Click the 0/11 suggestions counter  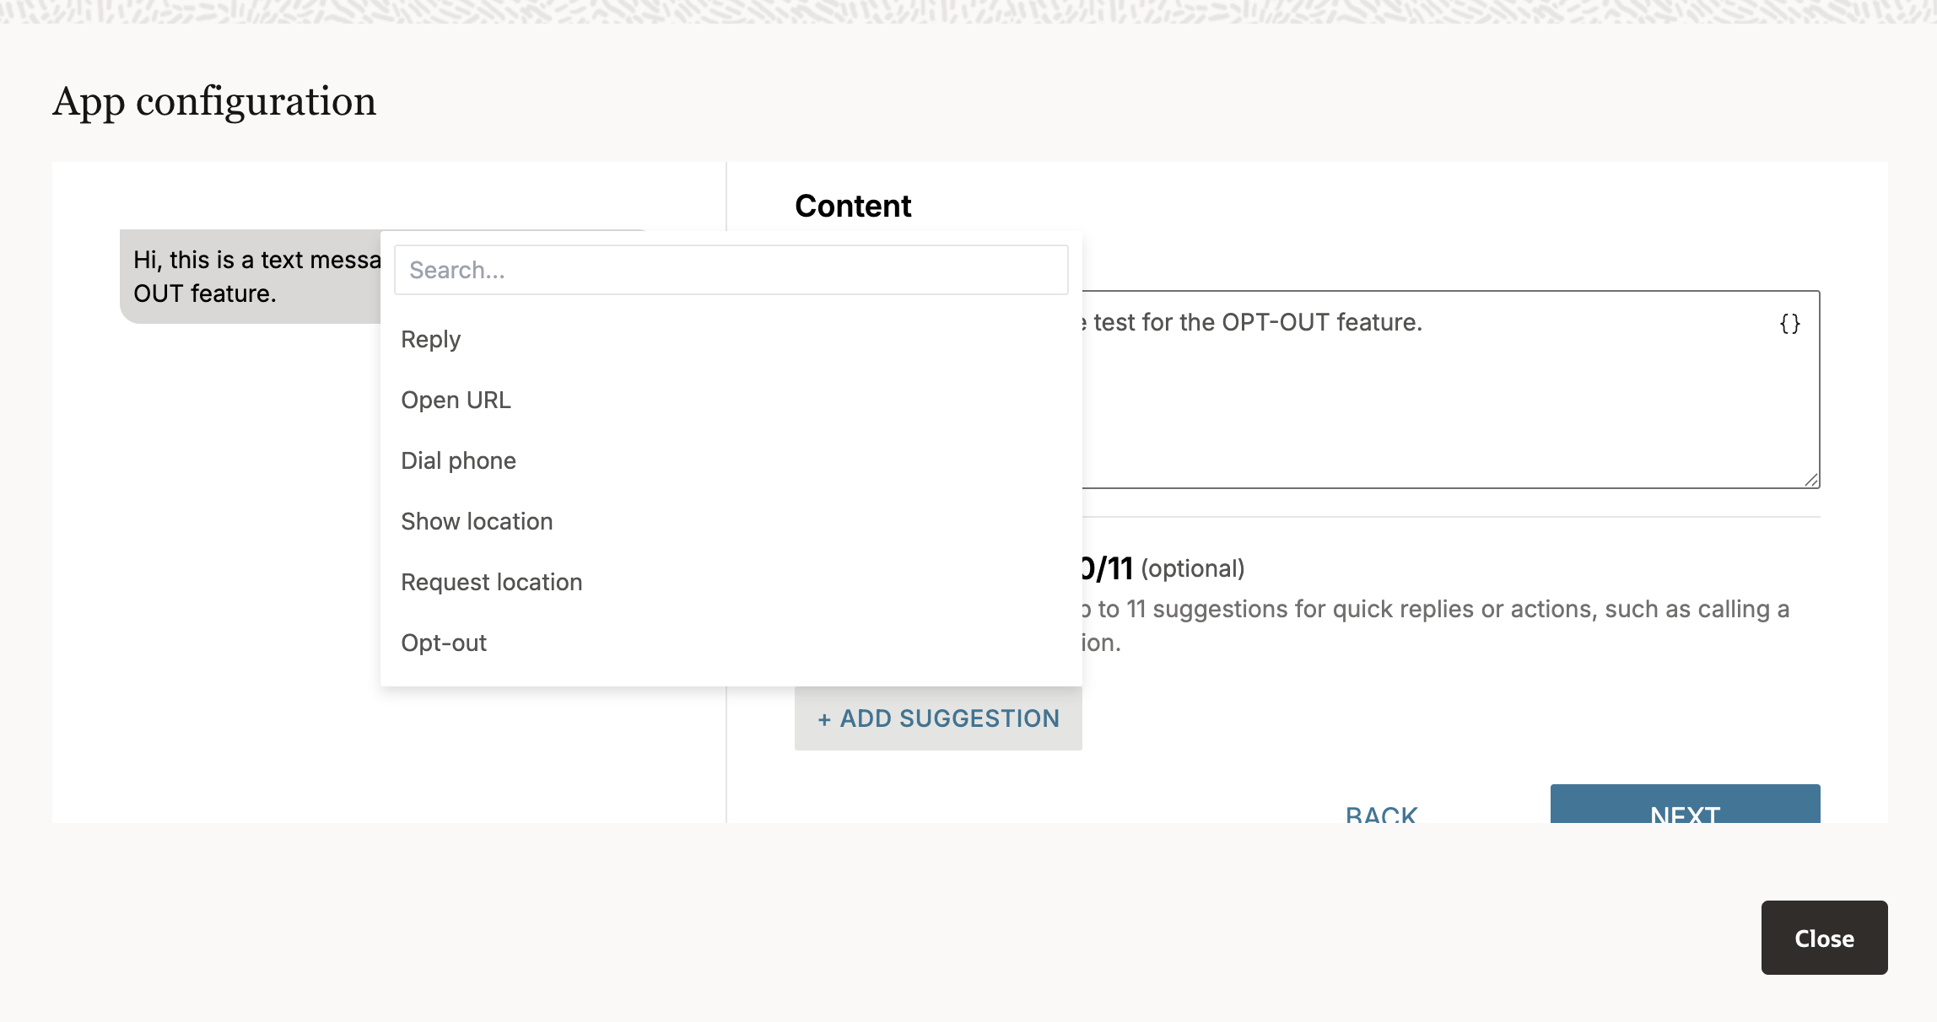tap(1107, 568)
